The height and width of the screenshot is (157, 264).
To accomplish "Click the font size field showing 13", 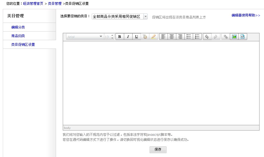I will pos(107,37).
